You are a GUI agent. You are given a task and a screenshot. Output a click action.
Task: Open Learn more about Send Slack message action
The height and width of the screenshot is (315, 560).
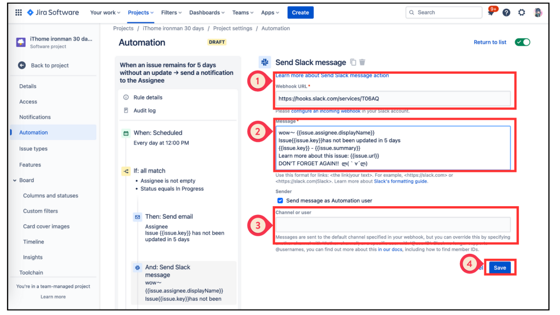coord(332,75)
